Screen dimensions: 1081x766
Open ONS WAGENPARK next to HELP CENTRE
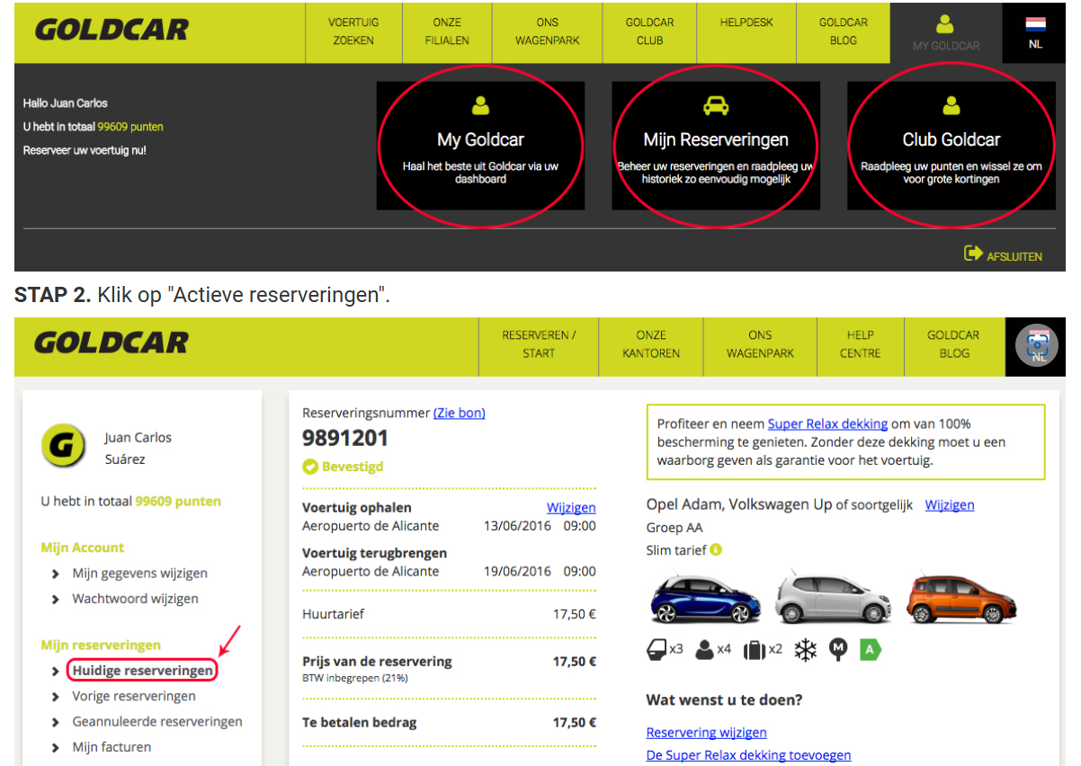click(x=761, y=344)
